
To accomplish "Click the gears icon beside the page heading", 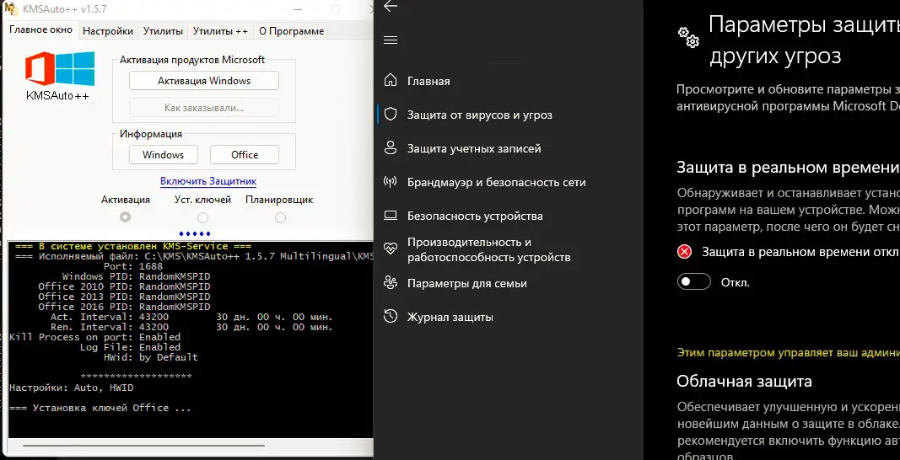I will pyautogui.click(x=688, y=36).
